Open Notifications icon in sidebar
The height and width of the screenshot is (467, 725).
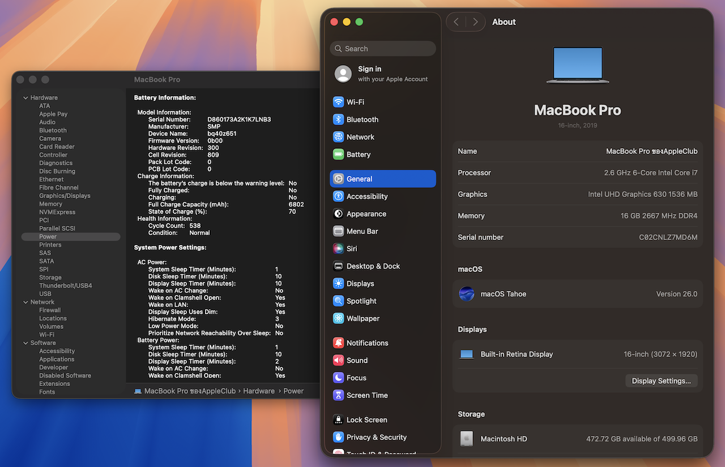coord(338,343)
